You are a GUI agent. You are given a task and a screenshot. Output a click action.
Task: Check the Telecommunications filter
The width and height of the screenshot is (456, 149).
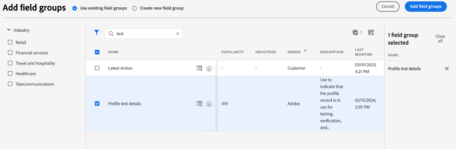click(x=10, y=84)
